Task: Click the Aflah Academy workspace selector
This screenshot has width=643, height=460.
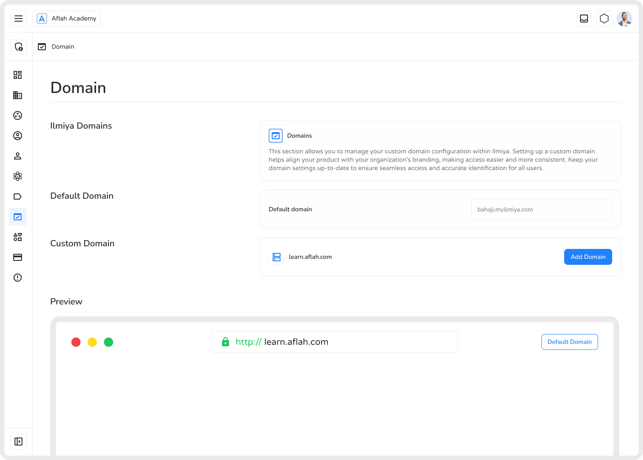Action: 67,19
